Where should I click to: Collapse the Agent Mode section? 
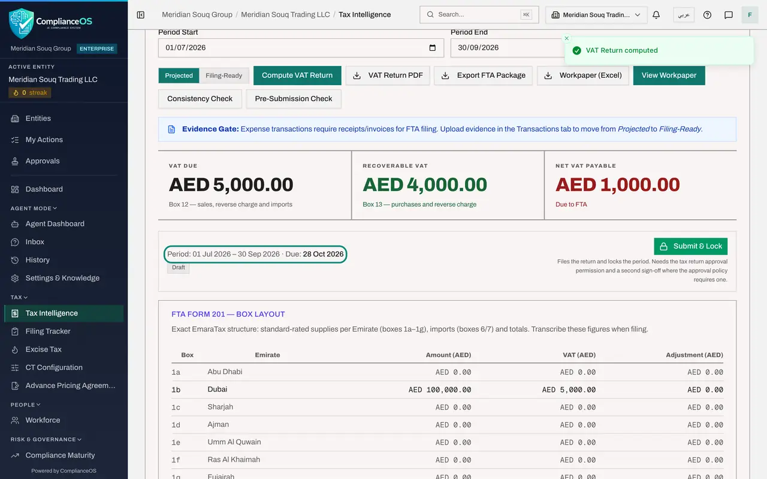tap(34, 208)
